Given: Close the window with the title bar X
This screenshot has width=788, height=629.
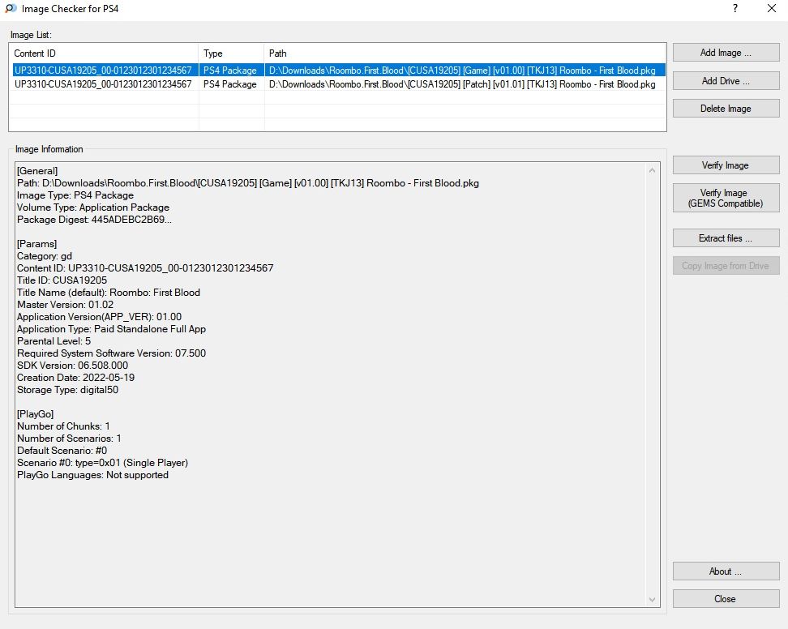Looking at the screenshot, I should [x=772, y=9].
